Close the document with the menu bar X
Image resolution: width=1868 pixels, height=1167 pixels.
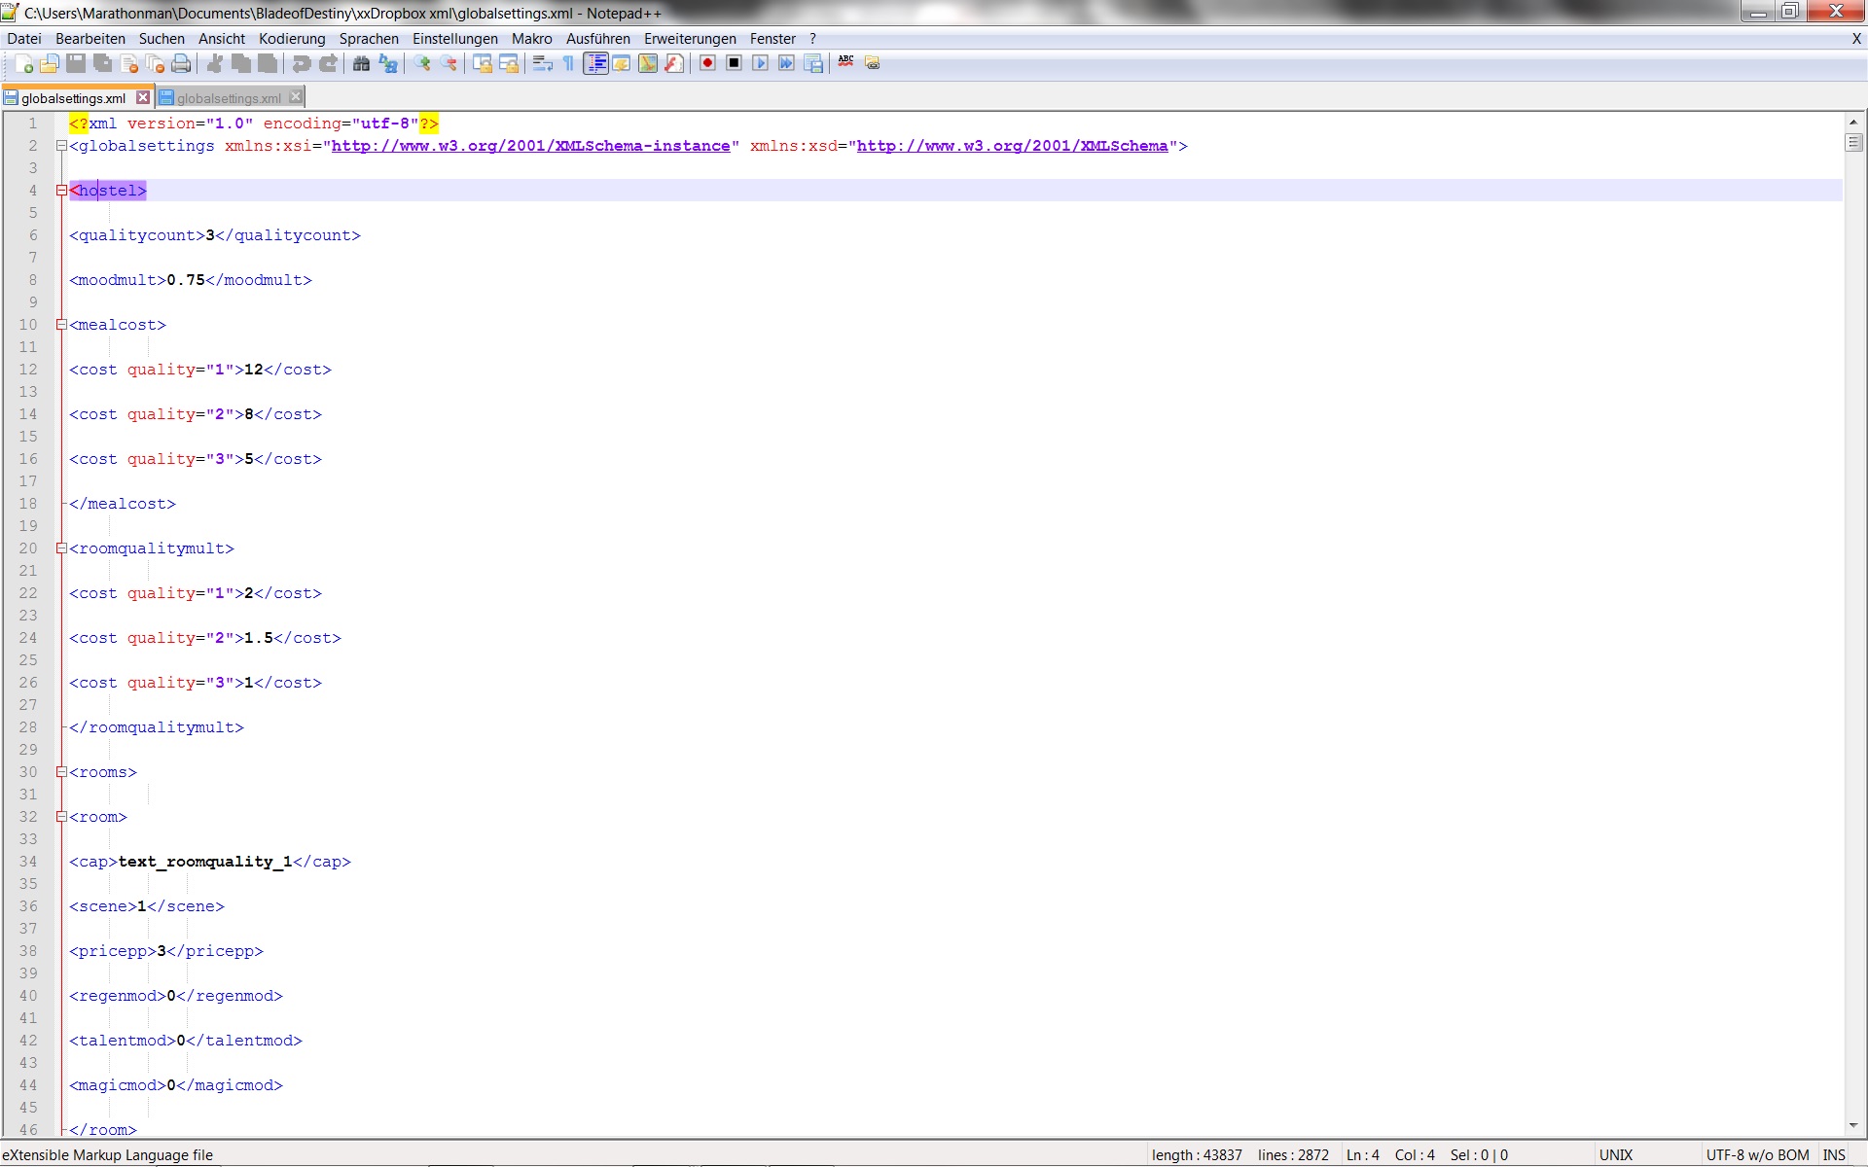(1856, 39)
